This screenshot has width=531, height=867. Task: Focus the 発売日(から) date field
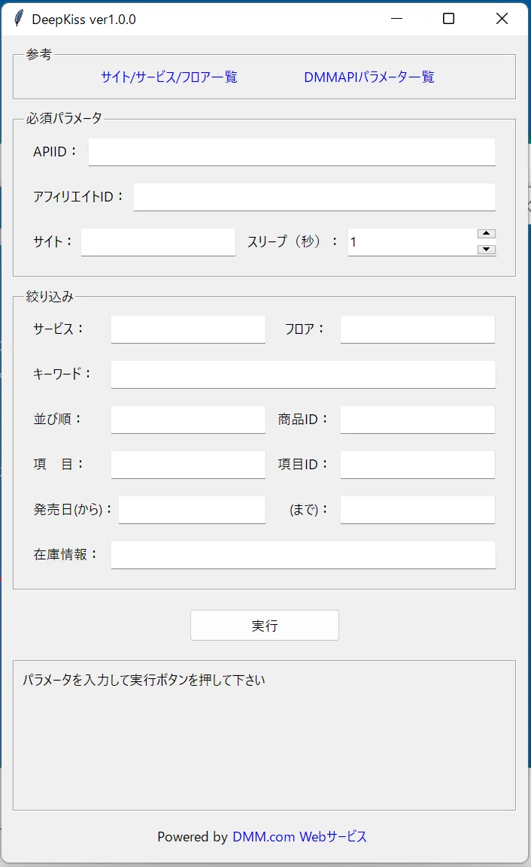point(192,510)
